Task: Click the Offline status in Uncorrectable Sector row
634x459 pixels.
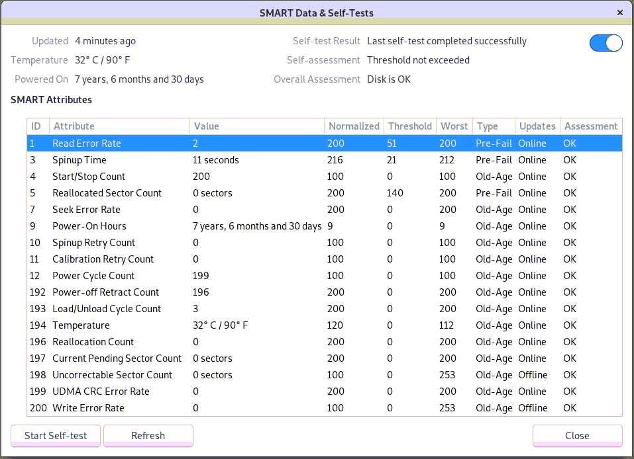Action: click(x=533, y=375)
